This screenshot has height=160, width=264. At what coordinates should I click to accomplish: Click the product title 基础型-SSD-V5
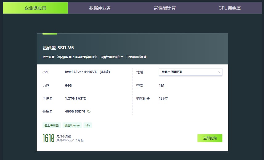pyautogui.click(x=58, y=48)
